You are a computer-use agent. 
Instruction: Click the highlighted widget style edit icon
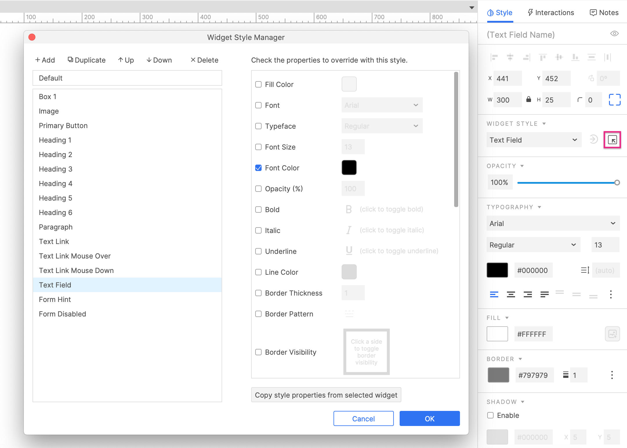pyautogui.click(x=612, y=140)
